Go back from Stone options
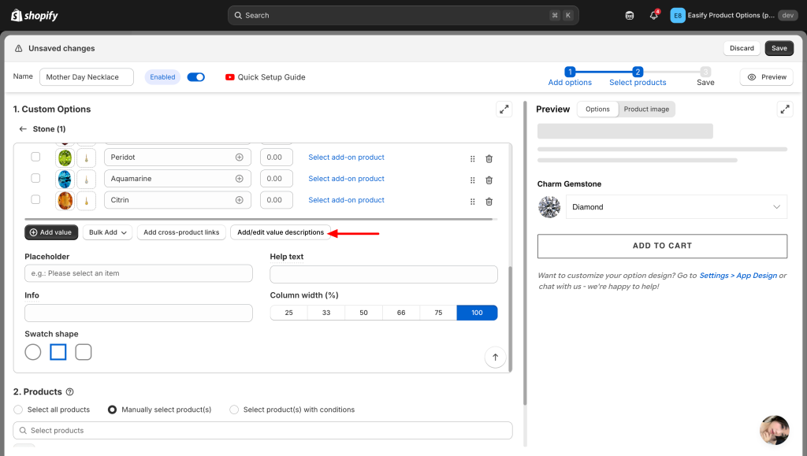 coord(23,129)
